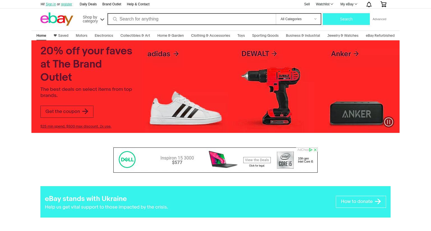Open the shopping cart icon
Viewport: 431px width, 231px height.
(383, 4)
